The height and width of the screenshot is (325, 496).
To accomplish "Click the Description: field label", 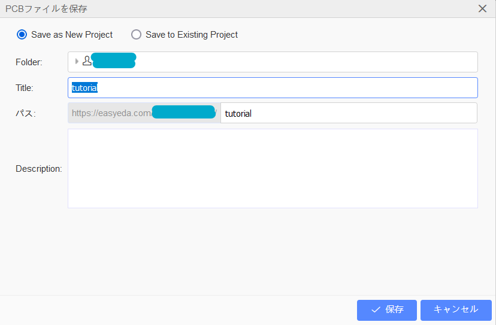I will tap(38, 169).
